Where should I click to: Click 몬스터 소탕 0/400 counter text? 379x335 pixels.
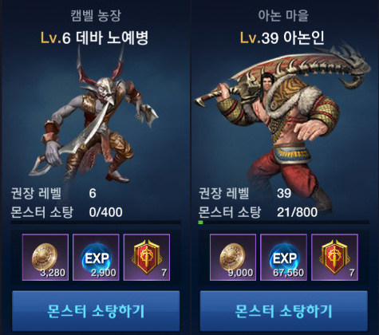[x=67, y=212]
